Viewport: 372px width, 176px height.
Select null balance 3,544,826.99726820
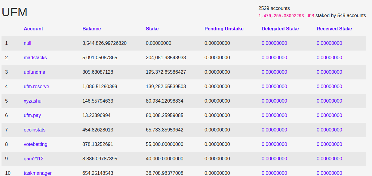coord(104,43)
